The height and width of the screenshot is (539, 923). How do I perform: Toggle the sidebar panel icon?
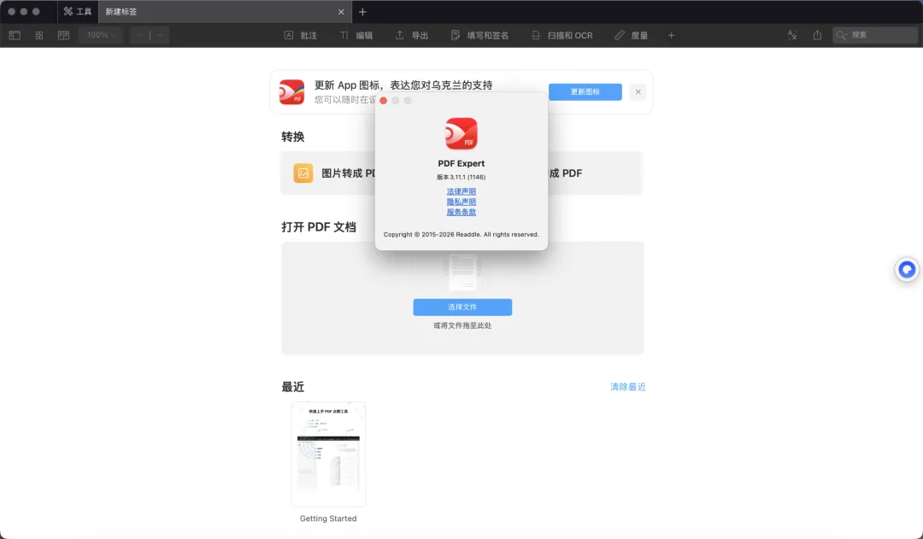[x=15, y=35]
